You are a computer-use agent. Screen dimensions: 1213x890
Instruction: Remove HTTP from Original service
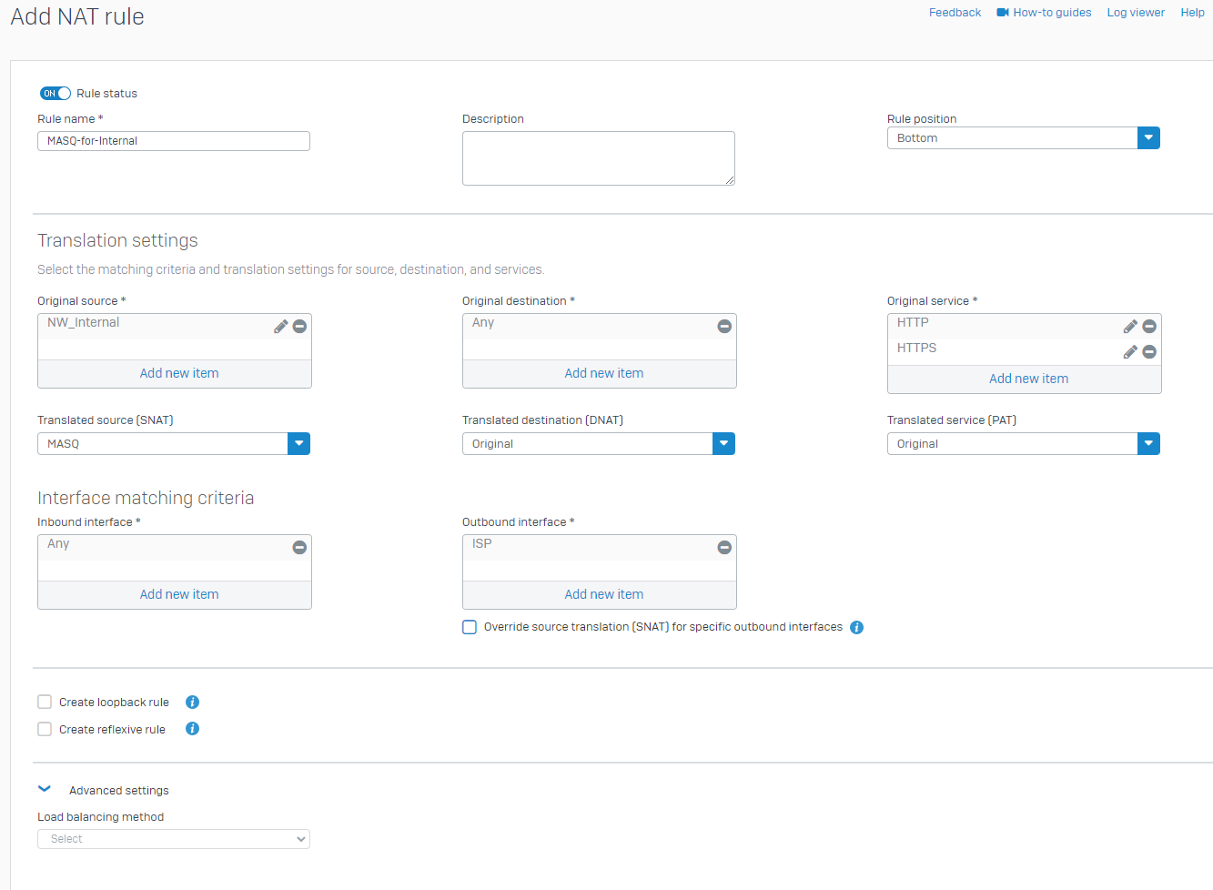[1149, 327]
